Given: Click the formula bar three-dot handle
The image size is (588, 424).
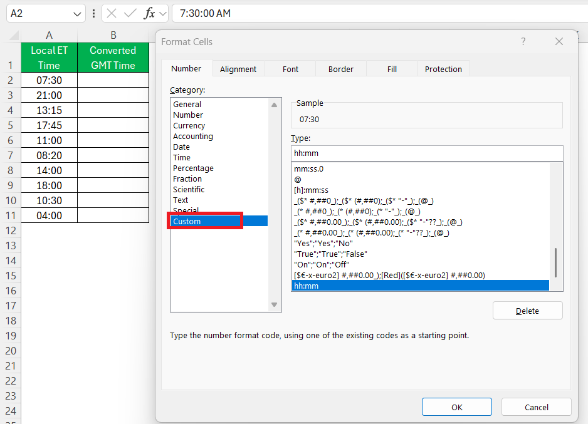Looking at the screenshot, I should coord(94,14).
